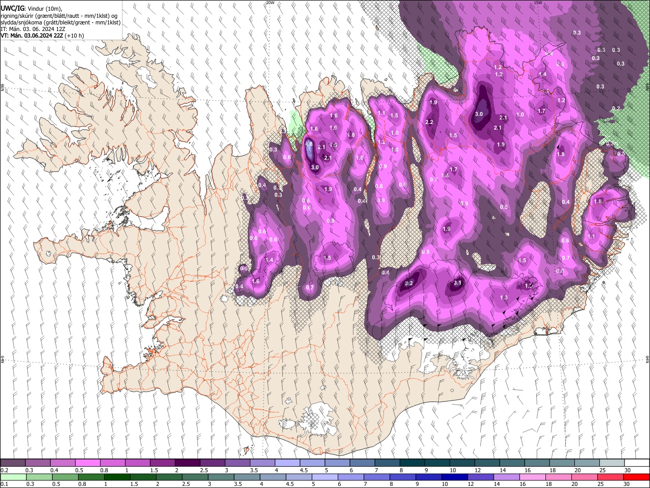Pick the lilac 14 swatch in lower scale
Screen dimensions: 650x488
click(x=506, y=477)
